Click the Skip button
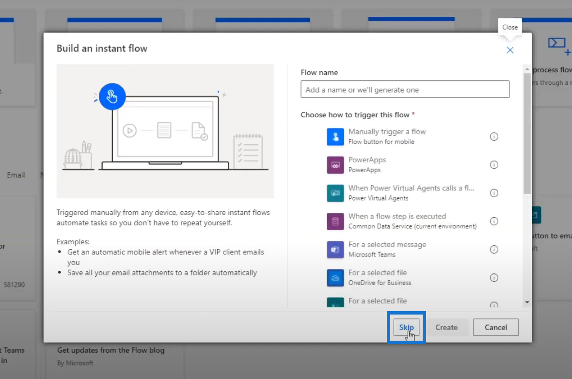 (x=406, y=327)
